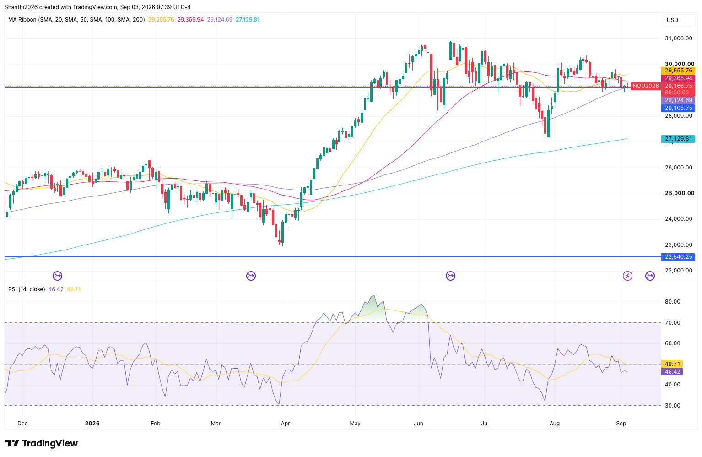This screenshot has height=457, width=702.
Task: Click the Dec label on time axis
Action: [22, 424]
